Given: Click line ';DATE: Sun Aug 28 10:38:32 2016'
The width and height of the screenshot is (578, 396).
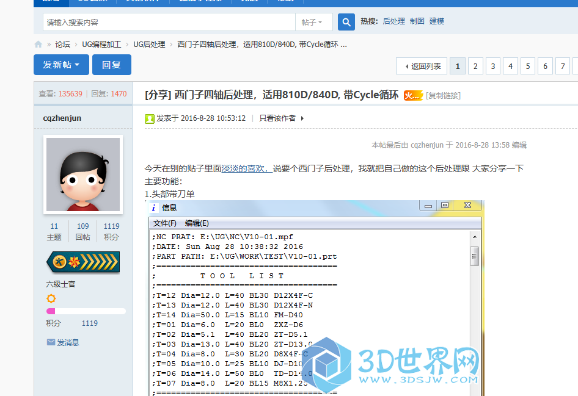Looking at the screenshot, I should coord(227,247).
